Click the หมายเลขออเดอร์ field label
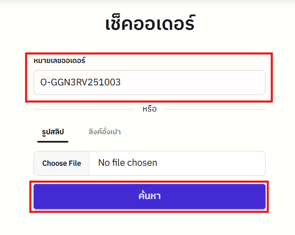Screen dimensions: 295x235 pos(59,61)
